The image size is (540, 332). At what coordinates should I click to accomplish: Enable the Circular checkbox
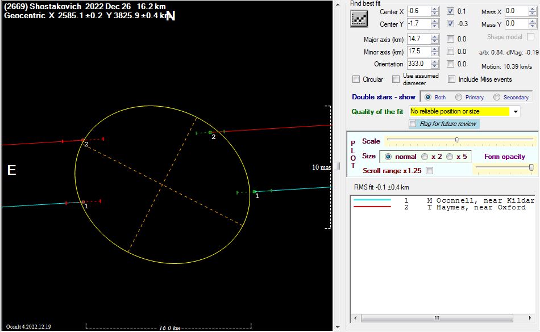coord(356,79)
